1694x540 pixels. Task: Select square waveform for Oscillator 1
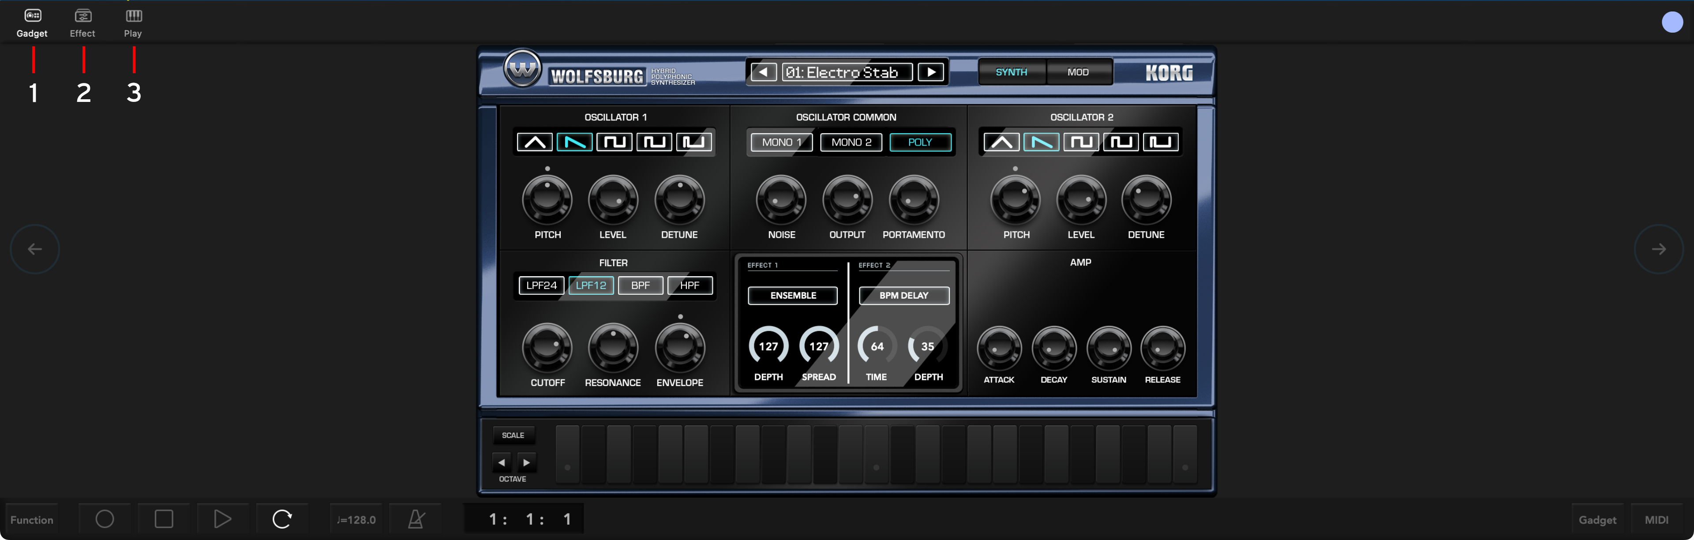coord(614,142)
